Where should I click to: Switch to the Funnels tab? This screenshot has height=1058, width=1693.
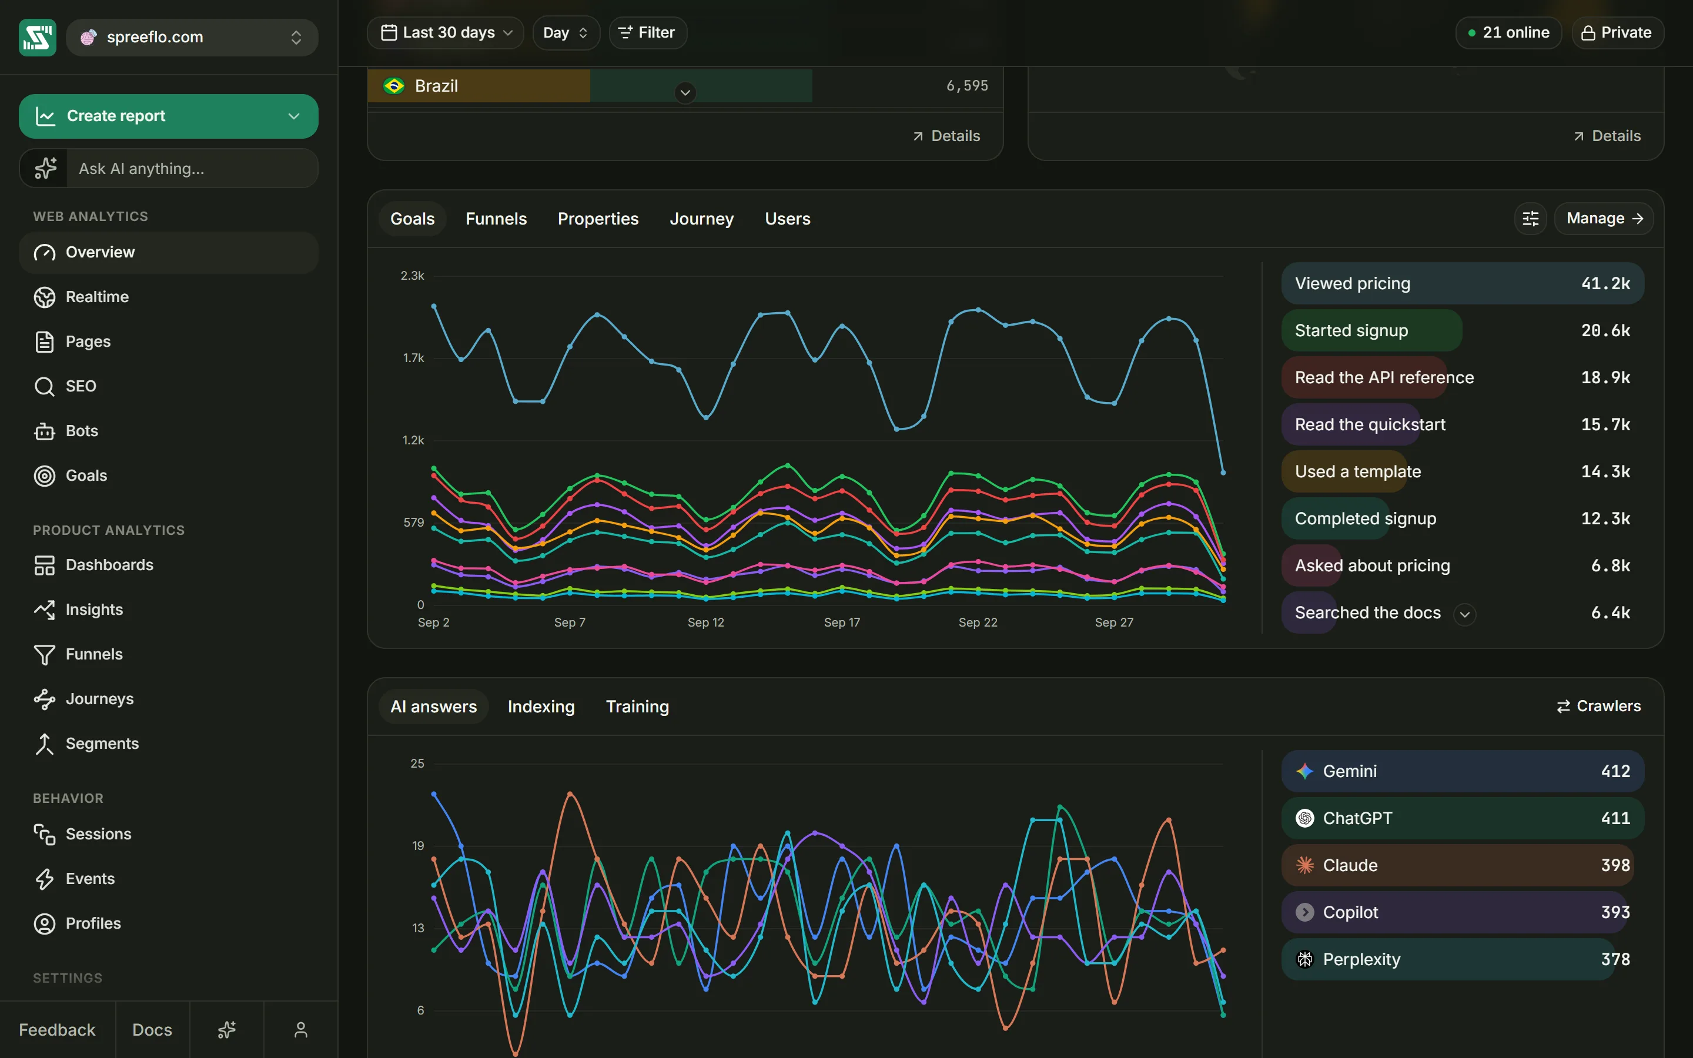click(496, 219)
